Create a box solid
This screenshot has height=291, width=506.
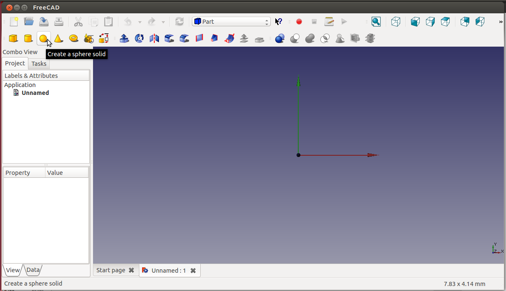tap(13, 39)
